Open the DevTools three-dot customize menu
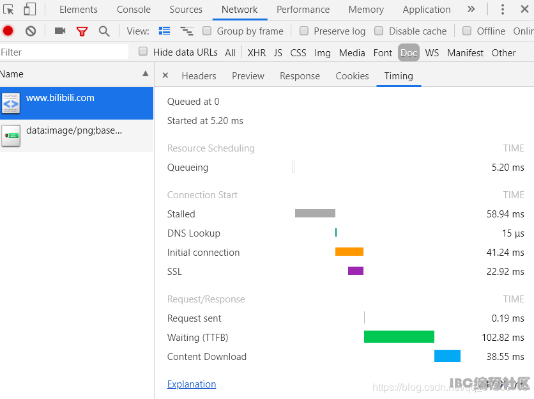The image size is (534, 399). [x=502, y=9]
